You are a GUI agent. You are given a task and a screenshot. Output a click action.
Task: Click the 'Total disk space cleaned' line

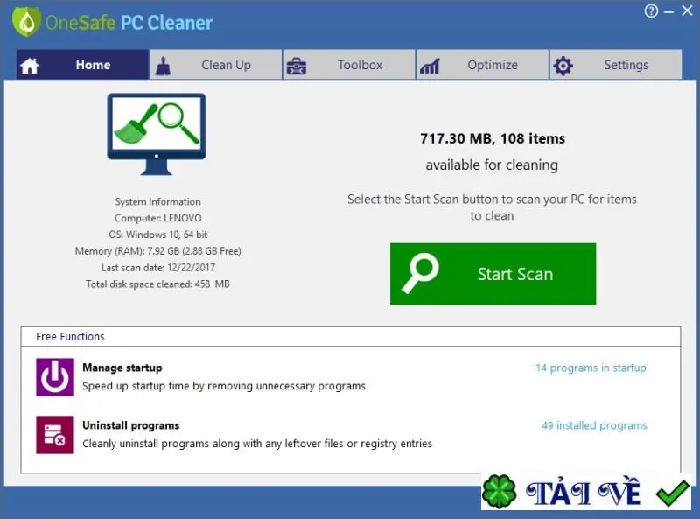point(158,284)
